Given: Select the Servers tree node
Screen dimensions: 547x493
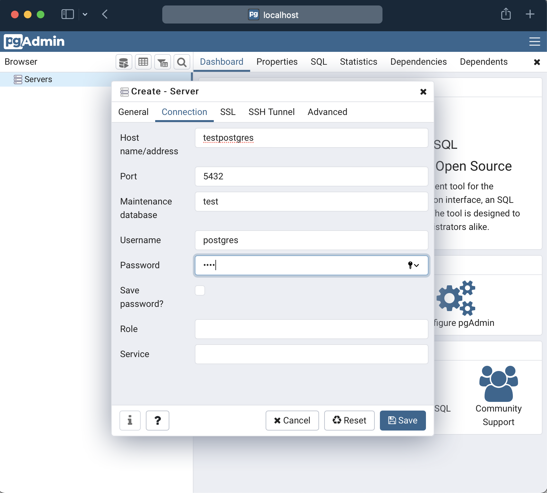Looking at the screenshot, I should (x=38, y=80).
